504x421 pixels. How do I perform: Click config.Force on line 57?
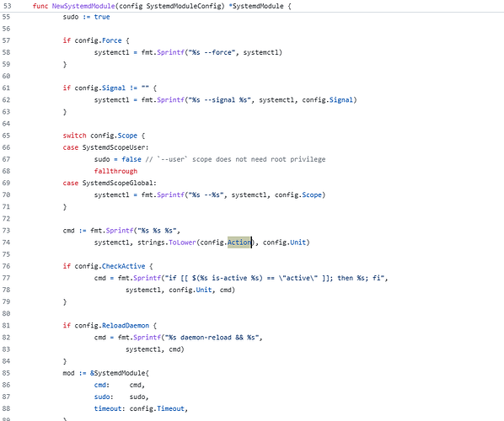[98, 40]
